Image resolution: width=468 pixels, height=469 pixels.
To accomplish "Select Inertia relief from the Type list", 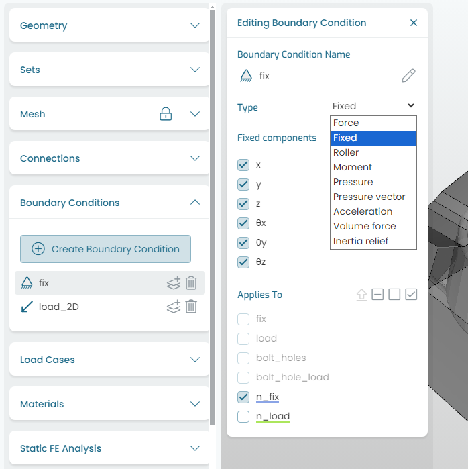I will click(x=373, y=241).
